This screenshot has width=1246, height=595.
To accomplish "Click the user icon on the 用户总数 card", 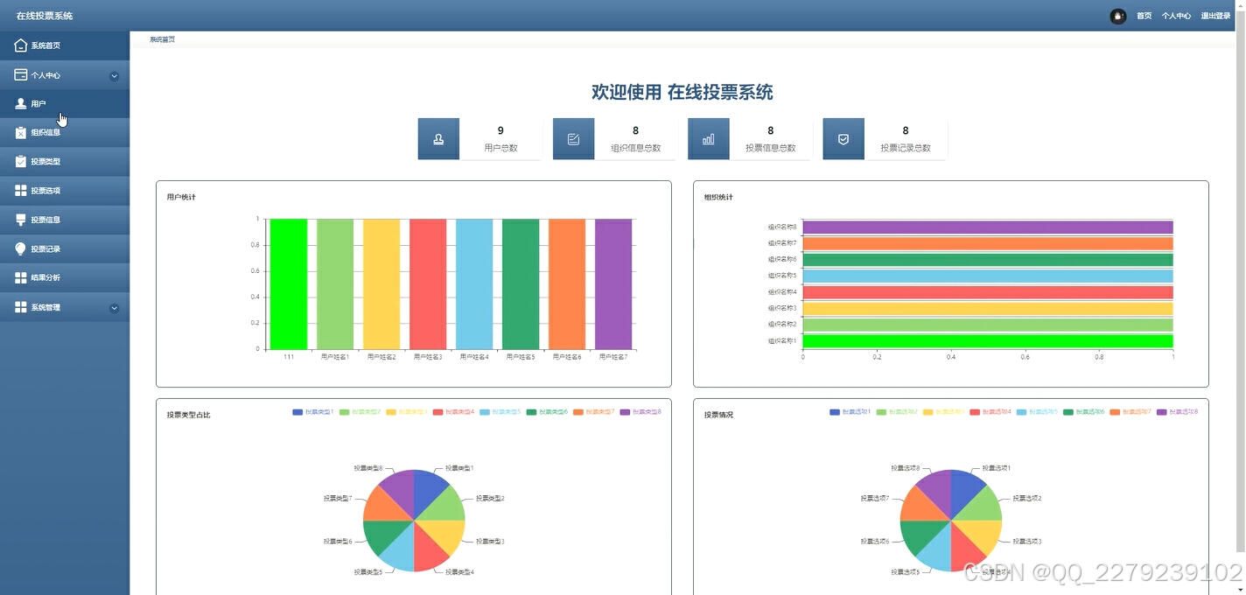I will pos(438,138).
